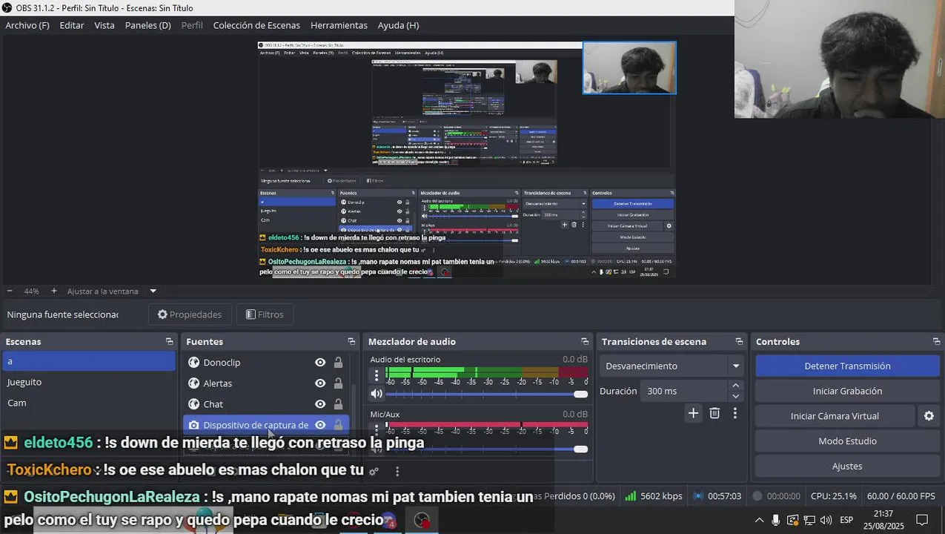Viewport: 945px width, 534px height.
Task: Click the CPU: 25.1% status
Action: coord(833,496)
